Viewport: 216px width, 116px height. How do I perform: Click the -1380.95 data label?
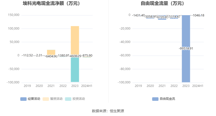63,56
